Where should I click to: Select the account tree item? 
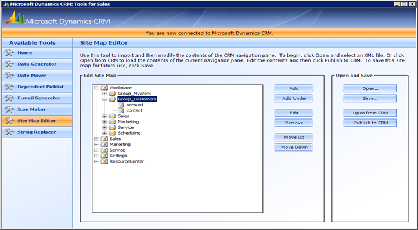135,105
